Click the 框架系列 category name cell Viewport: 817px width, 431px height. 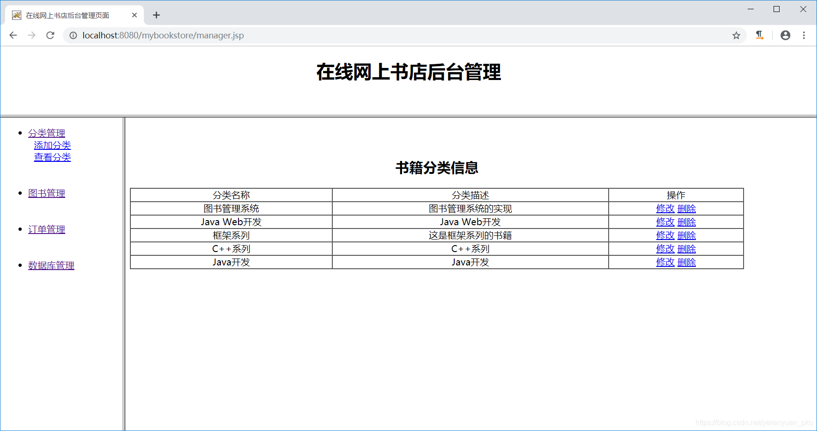click(231, 235)
